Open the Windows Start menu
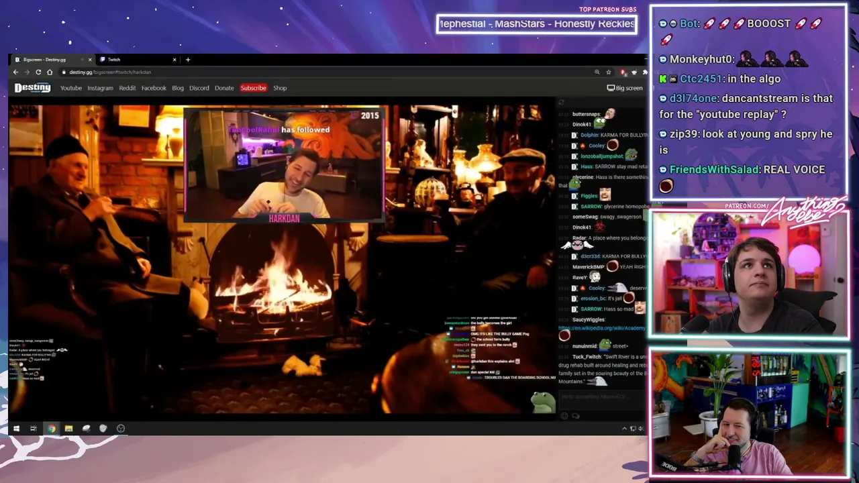Image resolution: width=859 pixels, height=483 pixels. [x=16, y=428]
